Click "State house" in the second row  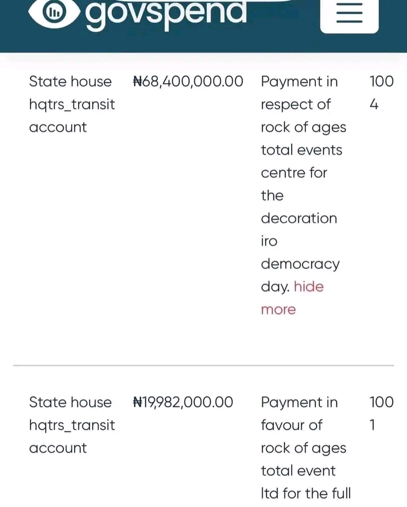point(70,402)
